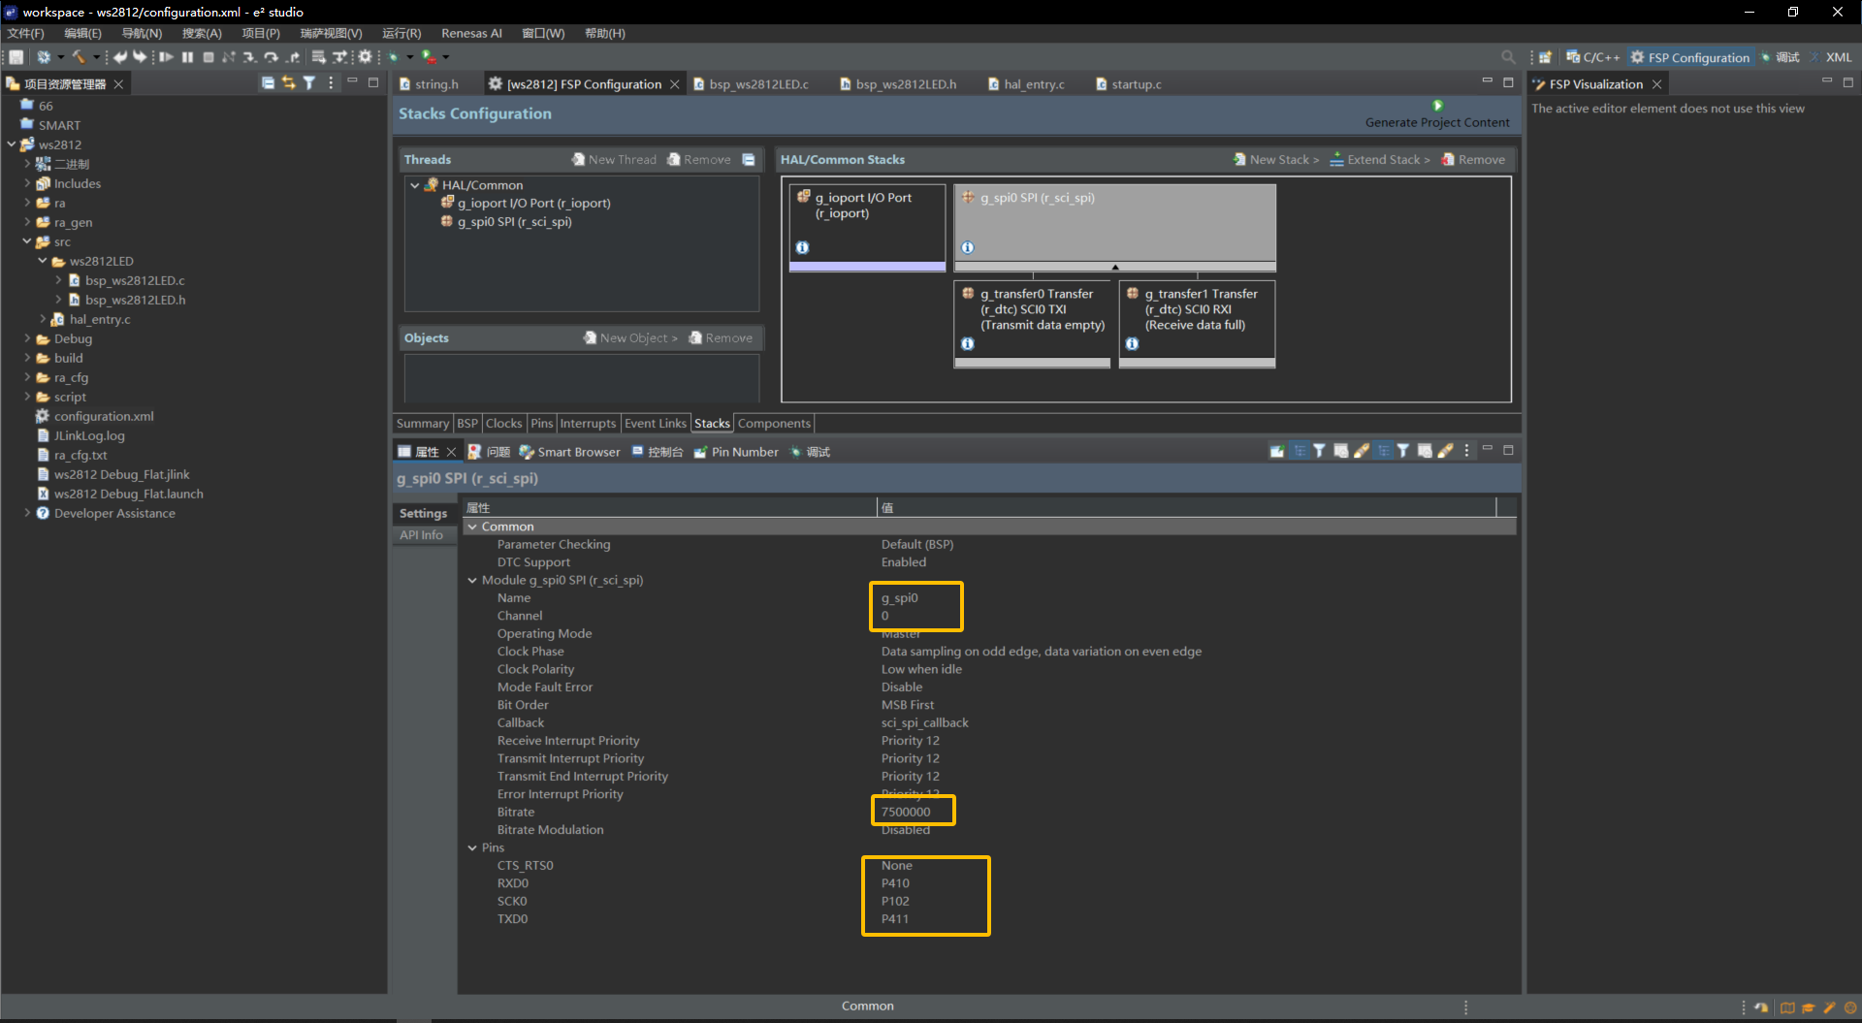Click the Terminate (stop) icon
This screenshot has width=1862, height=1023.
pyautogui.click(x=209, y=57)
